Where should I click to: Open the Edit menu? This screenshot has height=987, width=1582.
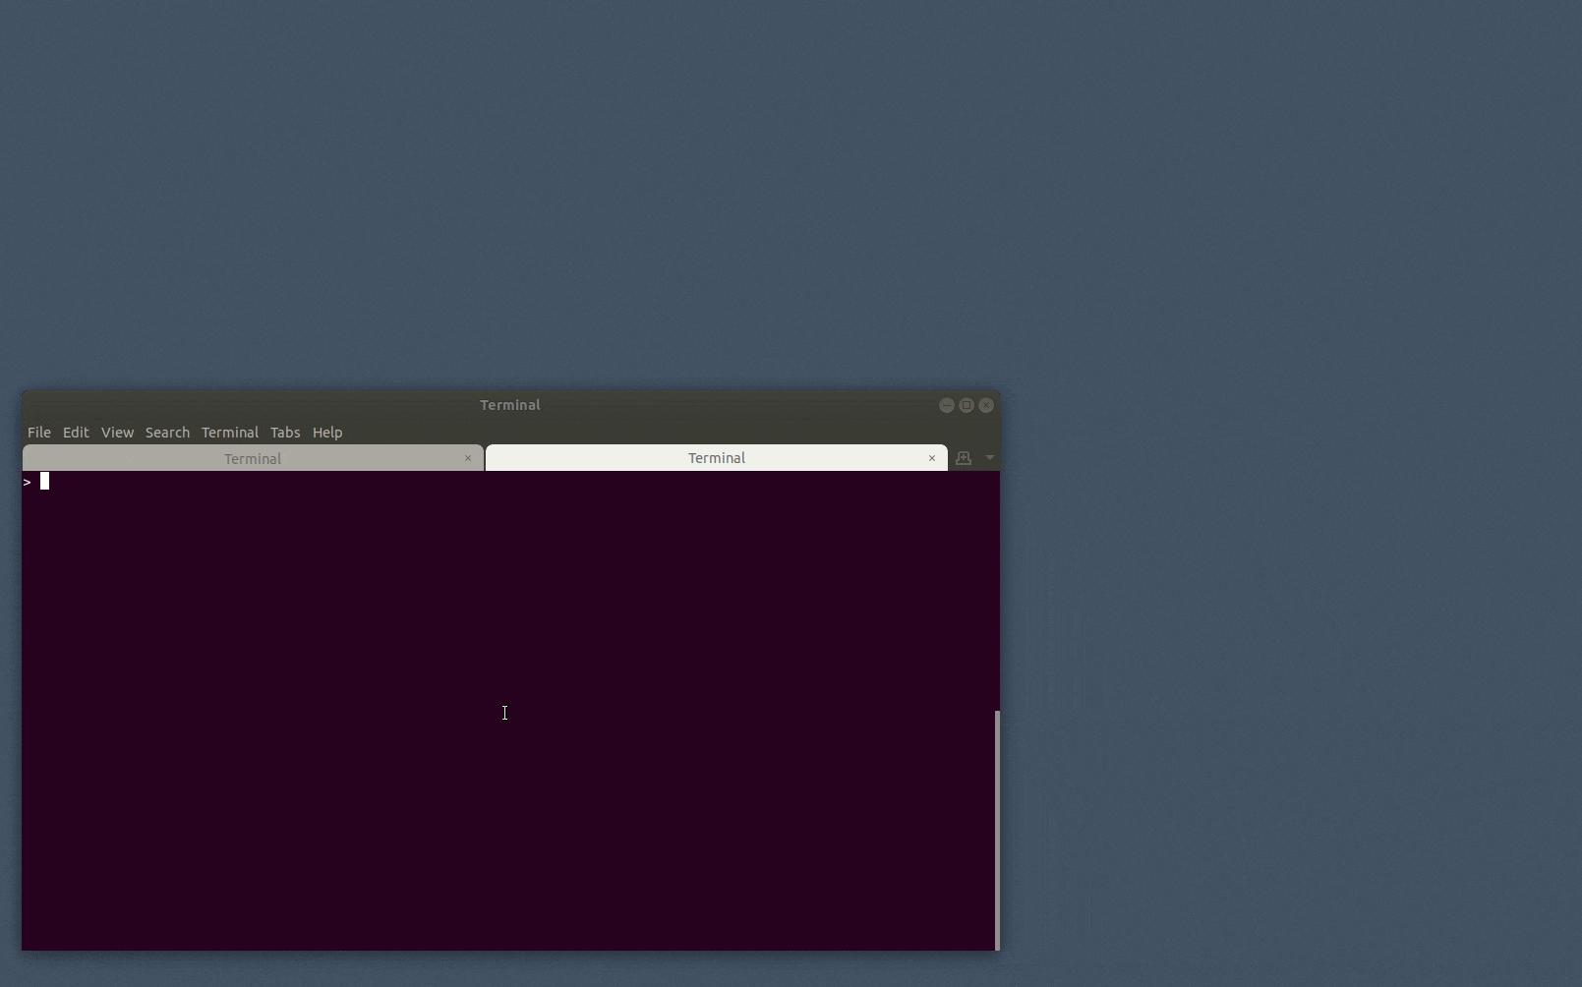[76, 433]
